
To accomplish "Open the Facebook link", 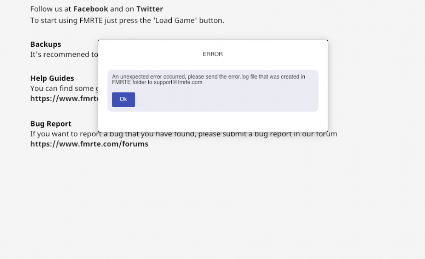I will click(91, 9).
